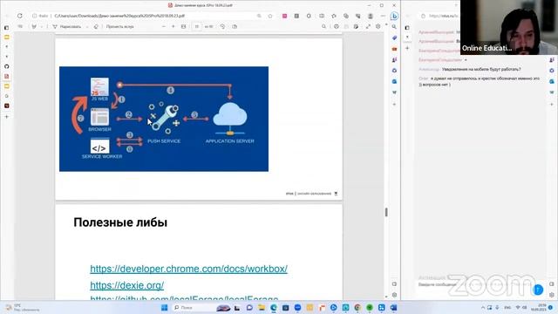Image resolution: width=558 pixels, height=314 pixels.
Task: Open Collections in Edge toolbar
Action: click(x=346, y=16)
